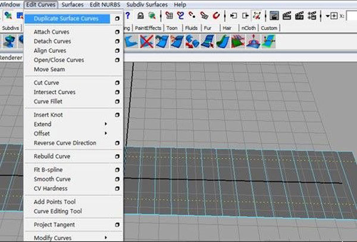Enable snap to view planes
Image resolution: width=357 pixels, height=242 pixels.
point(204,15)
